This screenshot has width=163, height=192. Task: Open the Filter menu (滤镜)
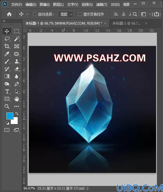[102, 5]
